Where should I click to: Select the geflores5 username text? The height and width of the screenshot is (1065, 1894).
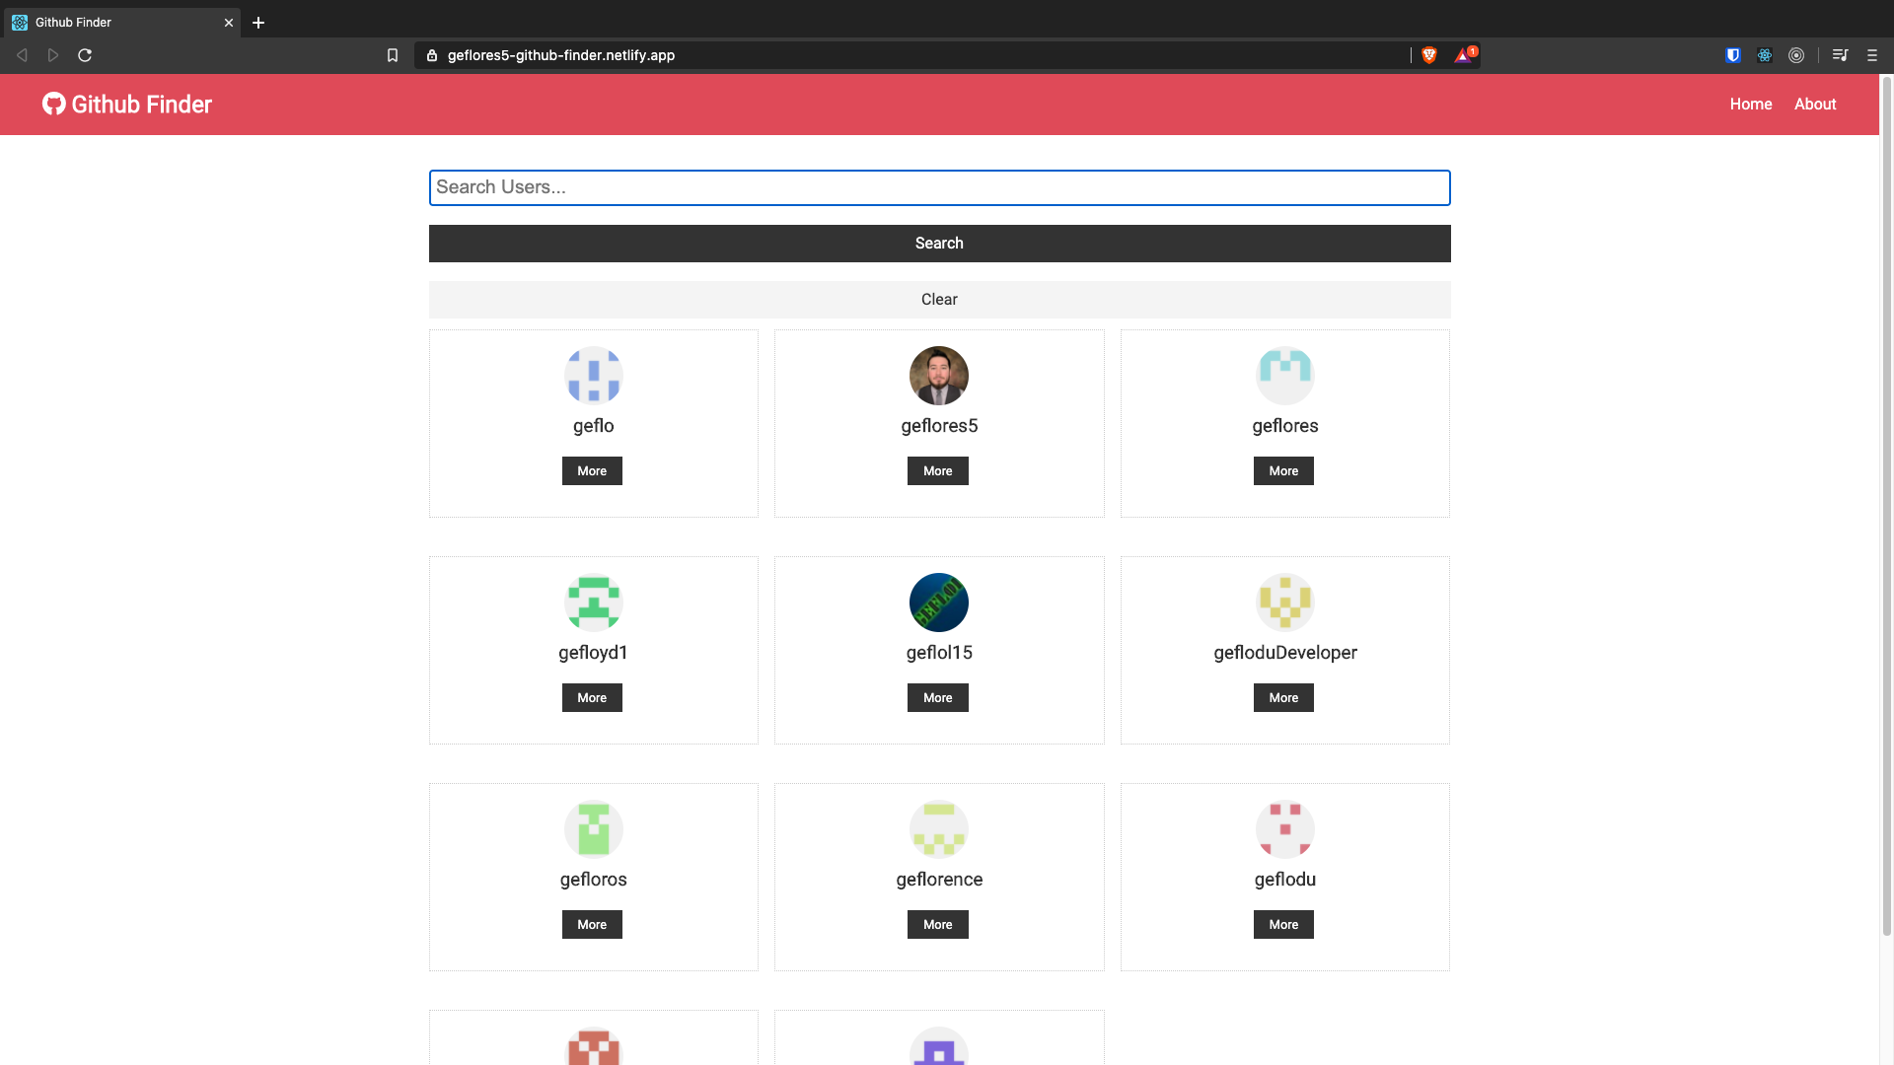[x=939, y=426]
